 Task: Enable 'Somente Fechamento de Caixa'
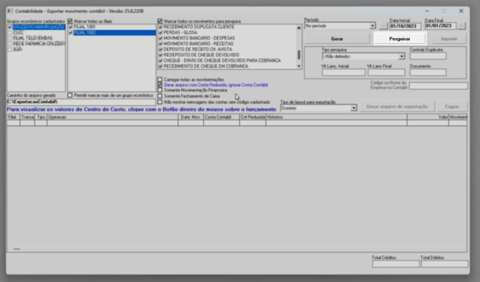tap(160, 96)
